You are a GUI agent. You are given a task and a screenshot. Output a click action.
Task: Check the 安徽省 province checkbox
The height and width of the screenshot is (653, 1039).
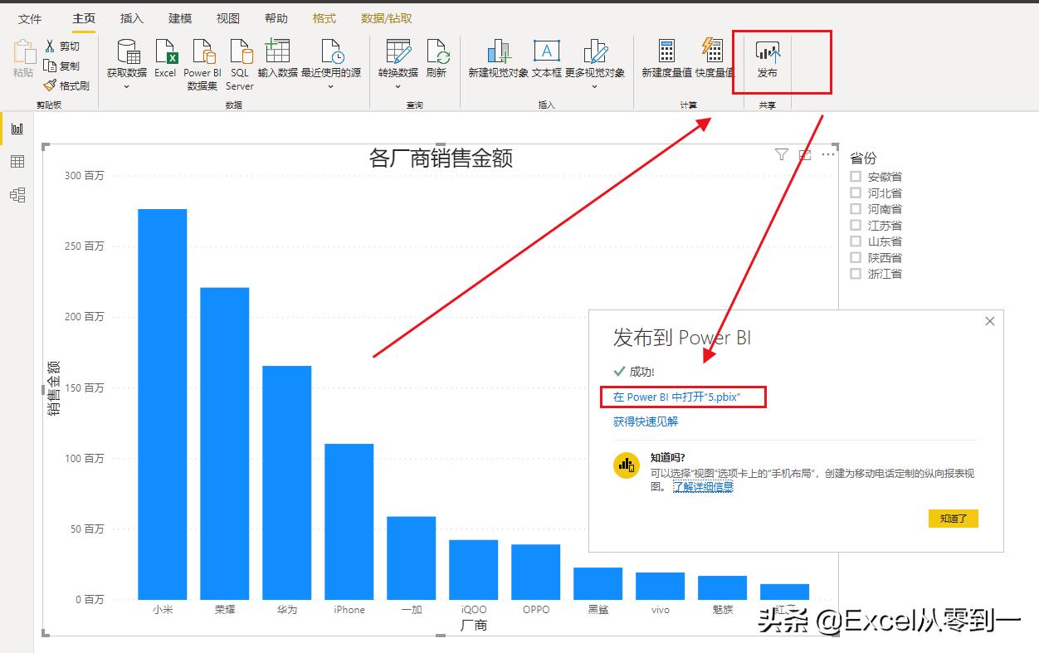(855, 176)
